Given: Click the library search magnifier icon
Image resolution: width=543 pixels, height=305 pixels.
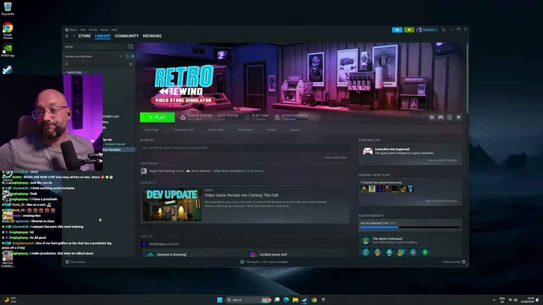Looking at the screenshot, I should pos(67,64).
